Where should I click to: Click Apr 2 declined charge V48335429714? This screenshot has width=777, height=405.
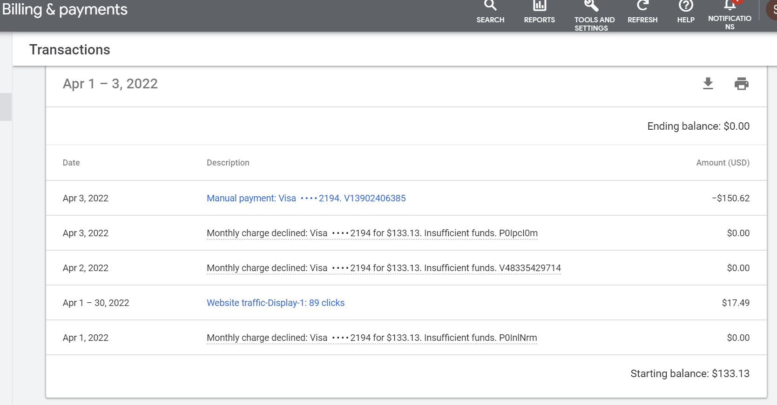coord(384,268)
